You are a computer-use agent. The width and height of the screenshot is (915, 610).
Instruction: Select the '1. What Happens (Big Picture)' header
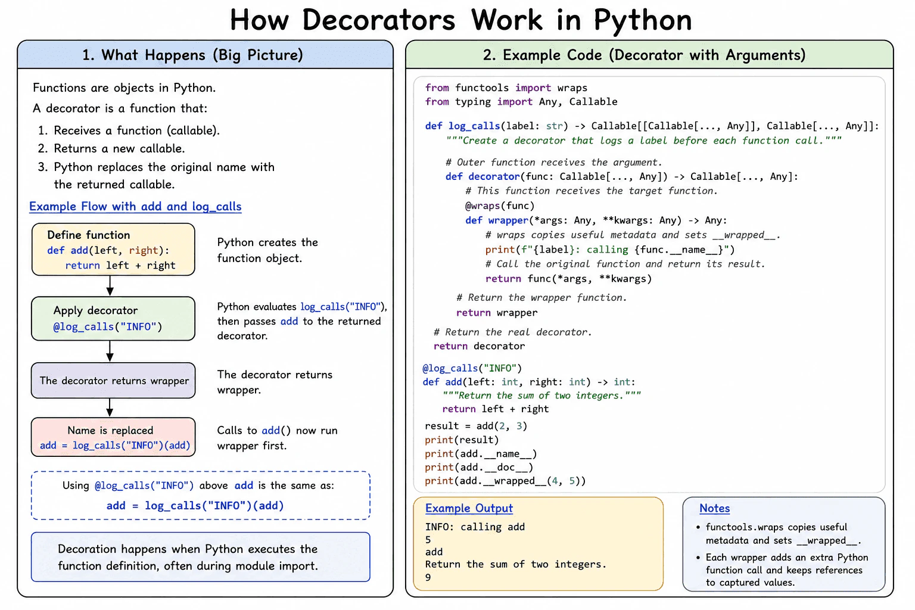pos(206,55)
